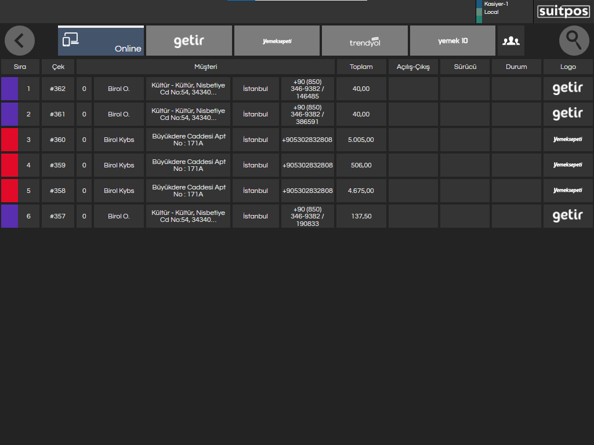The height and width of the screenshot is (445, 594).
Task: Switch to the Yemeksepeti tab
Action: 277,41
